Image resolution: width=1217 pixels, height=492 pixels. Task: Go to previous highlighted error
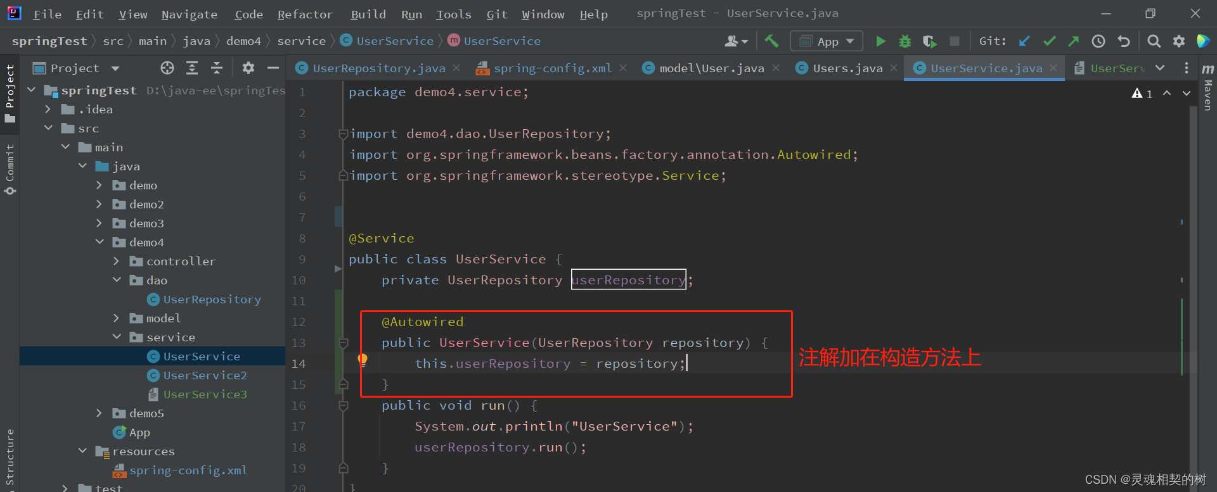[1167, 93]
